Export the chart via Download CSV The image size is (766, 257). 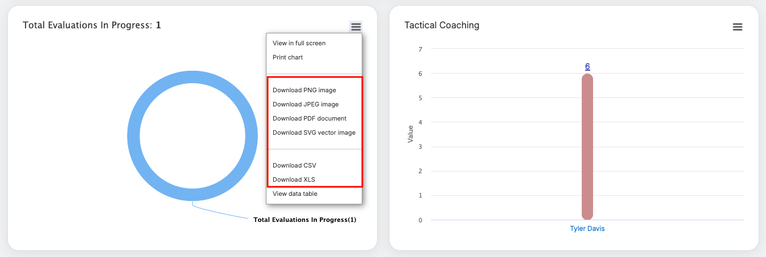(294, 165)
